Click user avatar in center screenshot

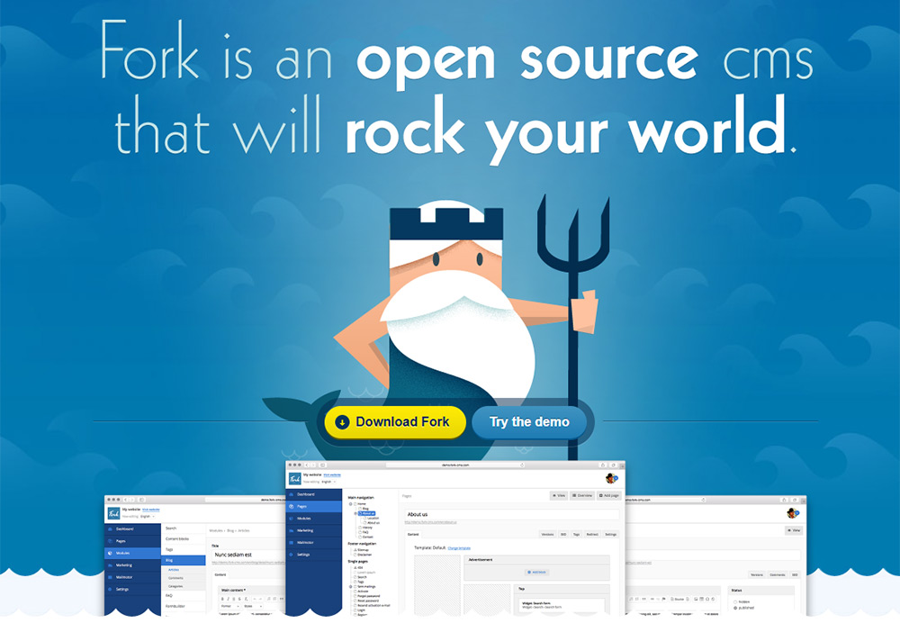(611, 478)
